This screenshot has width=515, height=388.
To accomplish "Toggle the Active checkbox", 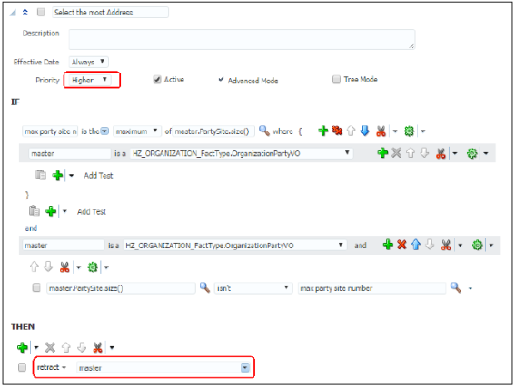I will tap(157, 79).
